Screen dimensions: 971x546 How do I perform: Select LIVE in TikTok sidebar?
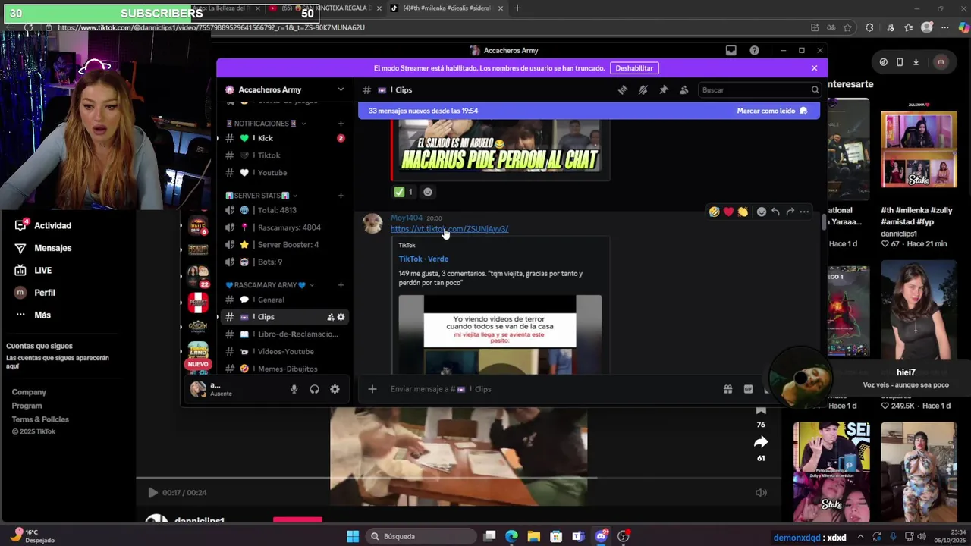point(33,270)
